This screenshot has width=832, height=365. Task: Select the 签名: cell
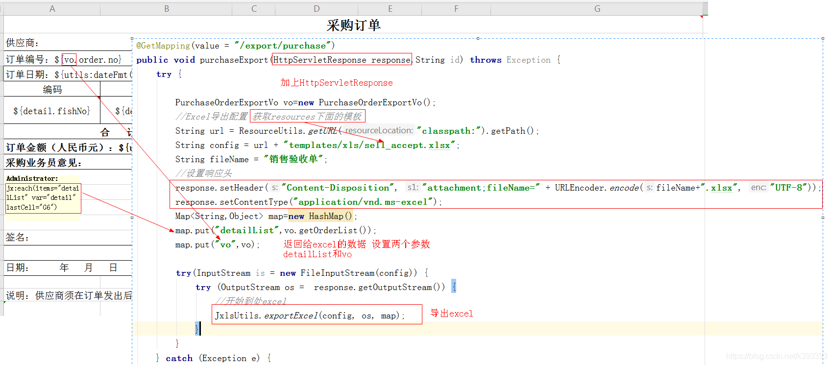point(68,238)
